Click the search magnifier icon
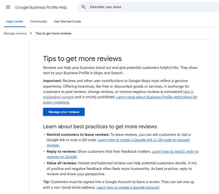 click(x=84, y=7)
